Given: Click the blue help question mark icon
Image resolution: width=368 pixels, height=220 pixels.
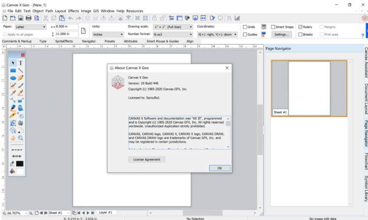Looking at the screenshot, I should 363,35.
